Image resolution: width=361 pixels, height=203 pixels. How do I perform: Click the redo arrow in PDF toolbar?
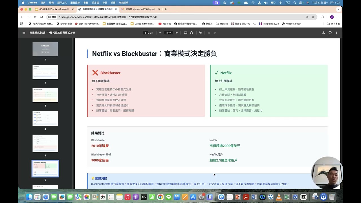click(214, 33)
